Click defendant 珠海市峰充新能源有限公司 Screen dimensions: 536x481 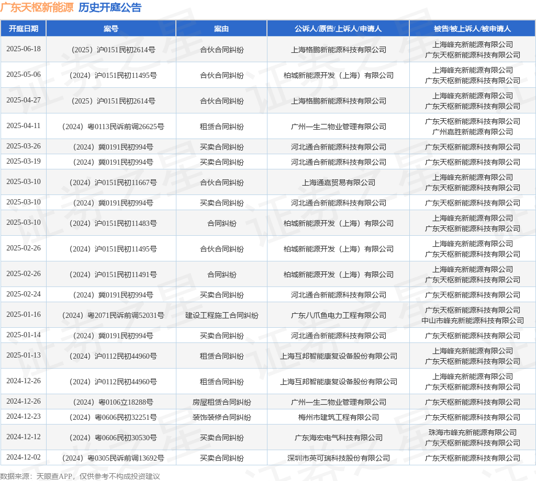(473, 432)
